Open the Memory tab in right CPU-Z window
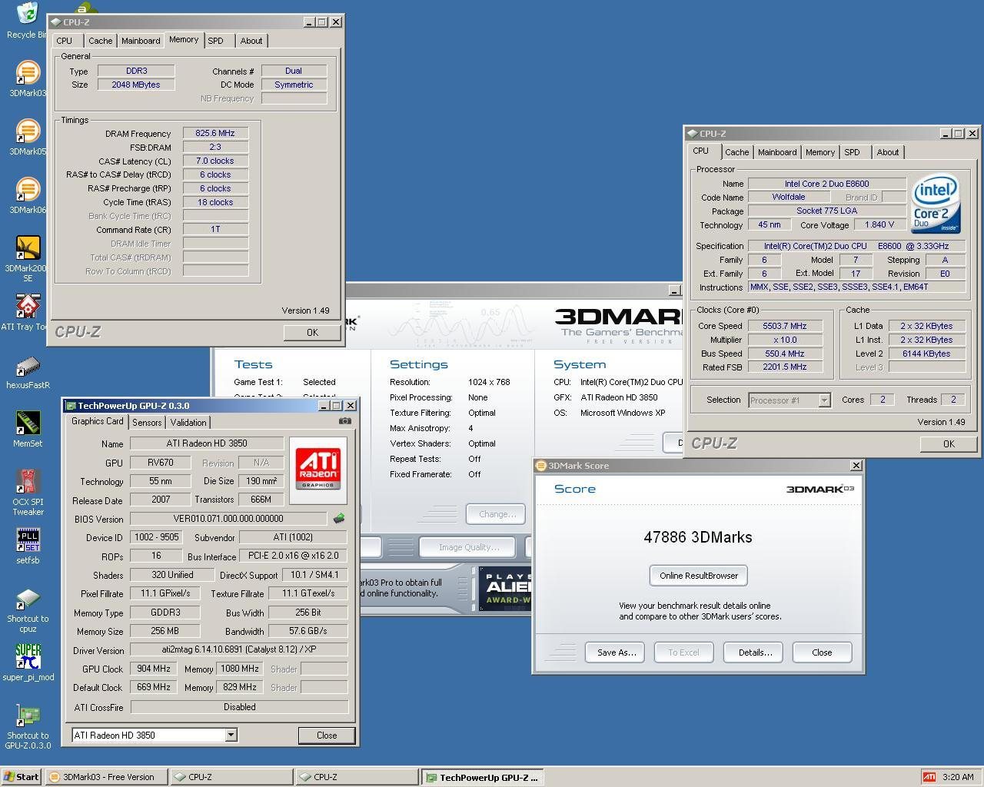 point(820,152)
